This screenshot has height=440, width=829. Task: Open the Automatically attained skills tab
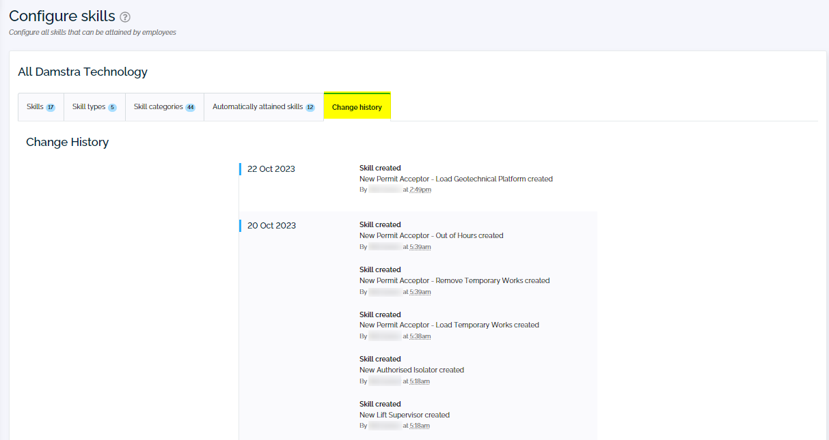point(257,106)
